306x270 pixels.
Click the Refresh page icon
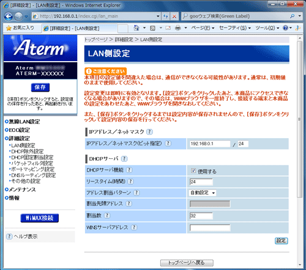[166, 16]
